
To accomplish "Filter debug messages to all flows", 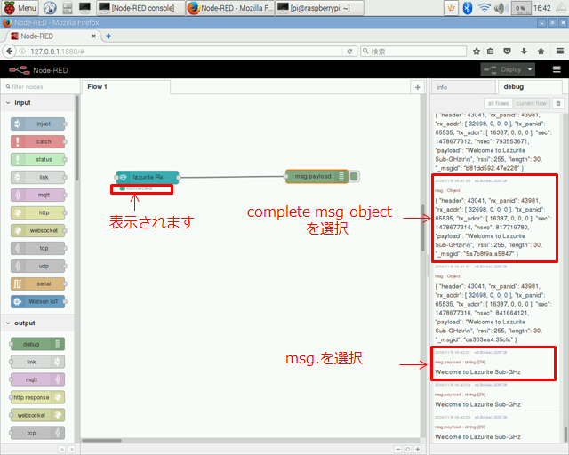I will (x=498, y=103).
